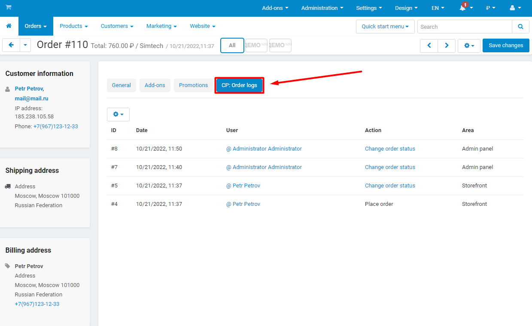Open the Administration menu
This screenshot has width=532, height=326.
coord(322,8)
